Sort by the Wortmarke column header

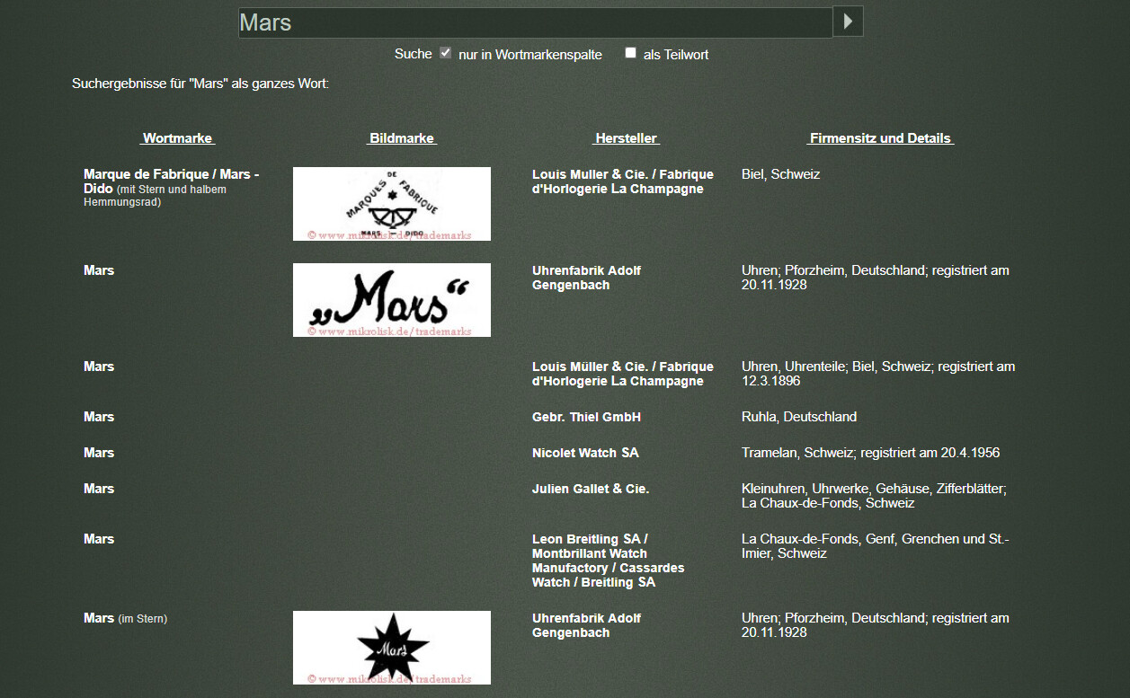point(178,138)
